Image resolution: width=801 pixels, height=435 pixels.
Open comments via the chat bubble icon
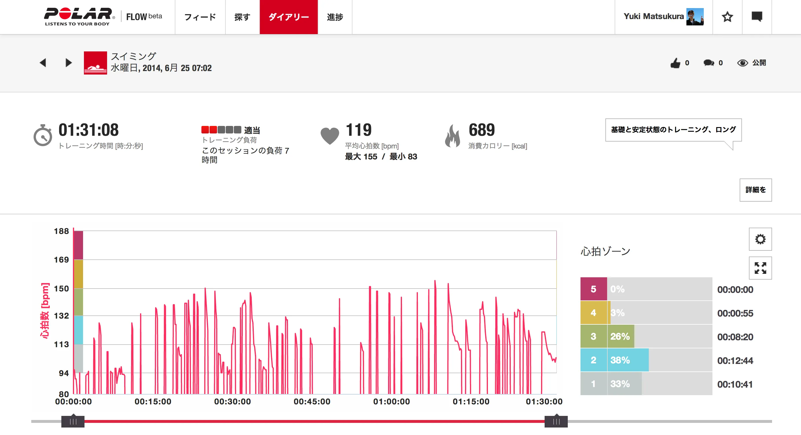[709, 63]
